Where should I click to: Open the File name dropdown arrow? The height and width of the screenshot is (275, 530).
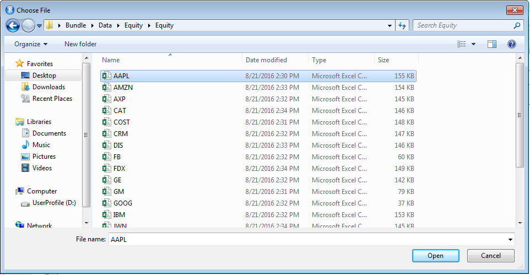510,240
